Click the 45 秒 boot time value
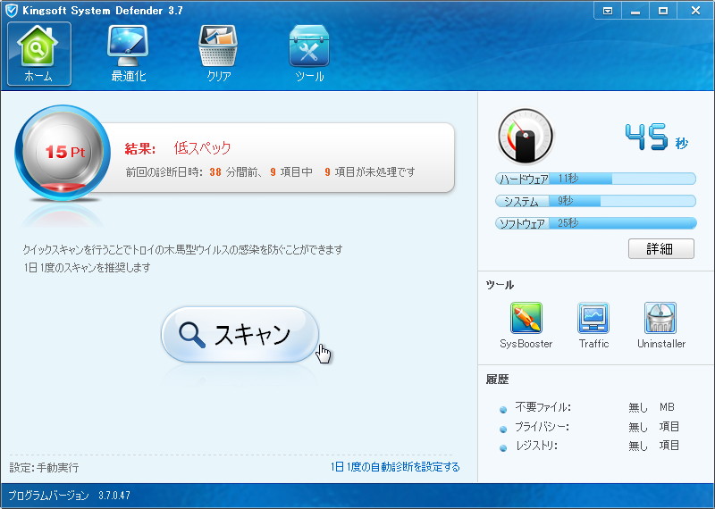 [656, 138]
